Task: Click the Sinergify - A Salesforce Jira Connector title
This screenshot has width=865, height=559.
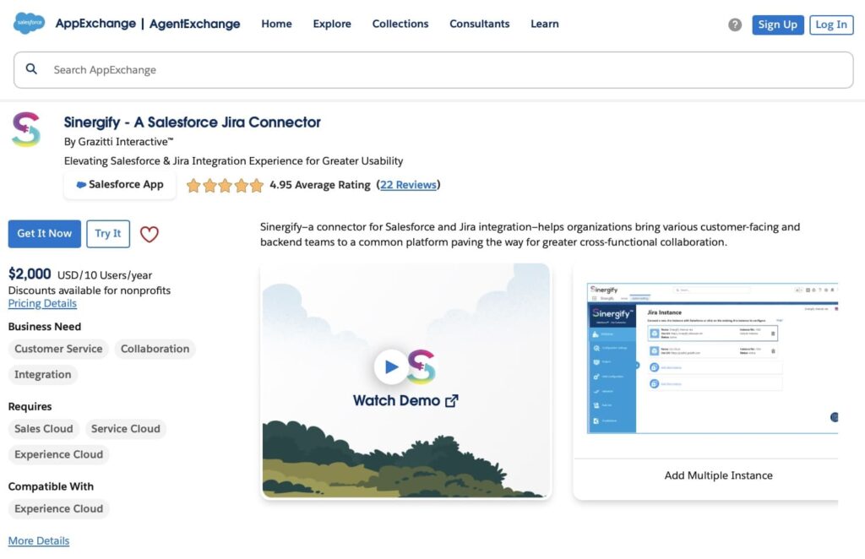Action: pos(192,122)
